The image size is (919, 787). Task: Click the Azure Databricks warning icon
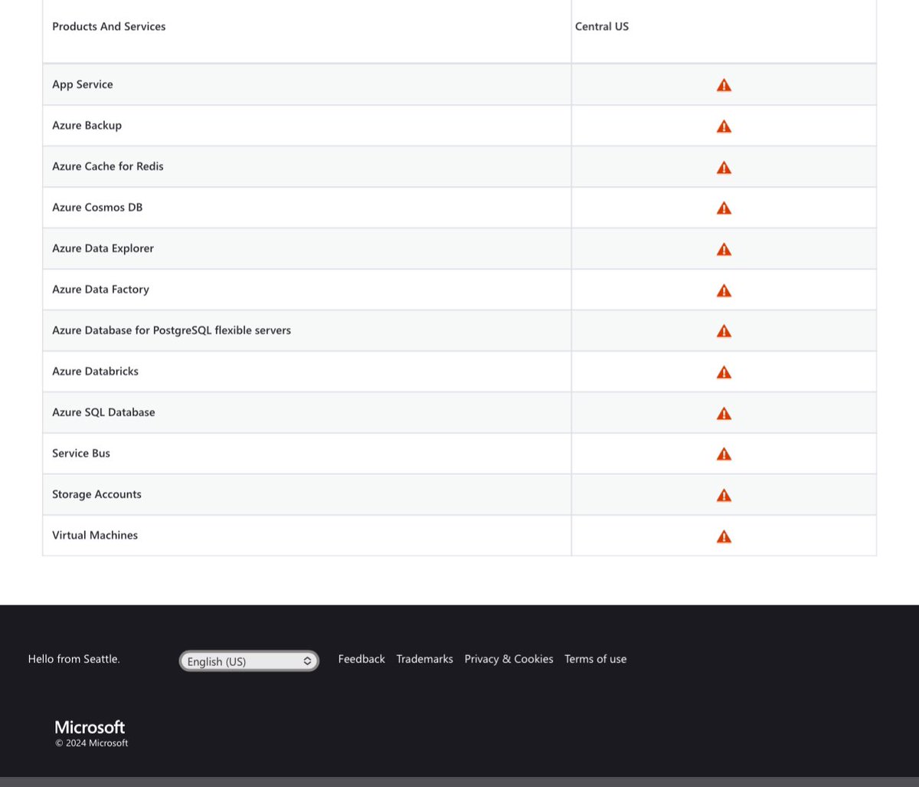(x=724, y=372)
